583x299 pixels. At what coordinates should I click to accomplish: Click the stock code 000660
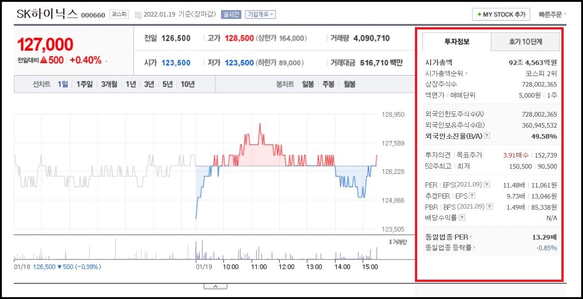tap(93, 15)
